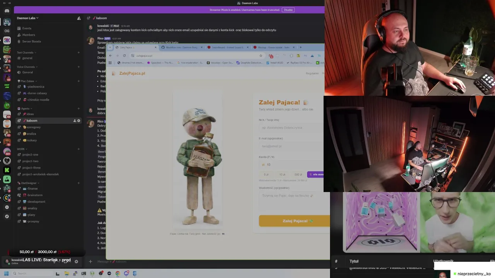Click the Zalej Pajaca! submit button
The height and width of the screenshot is (278, 495).
click(294, 221)
